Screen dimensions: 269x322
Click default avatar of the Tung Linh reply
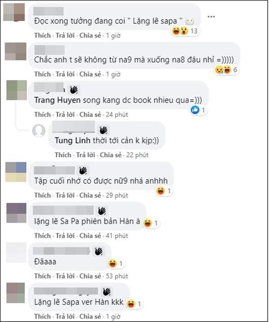pos(39,130)
